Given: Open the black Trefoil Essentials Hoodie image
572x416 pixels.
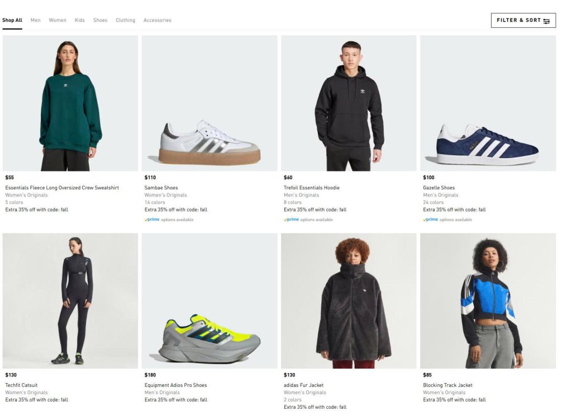Looking at the screenshot, I should point(349,103).
